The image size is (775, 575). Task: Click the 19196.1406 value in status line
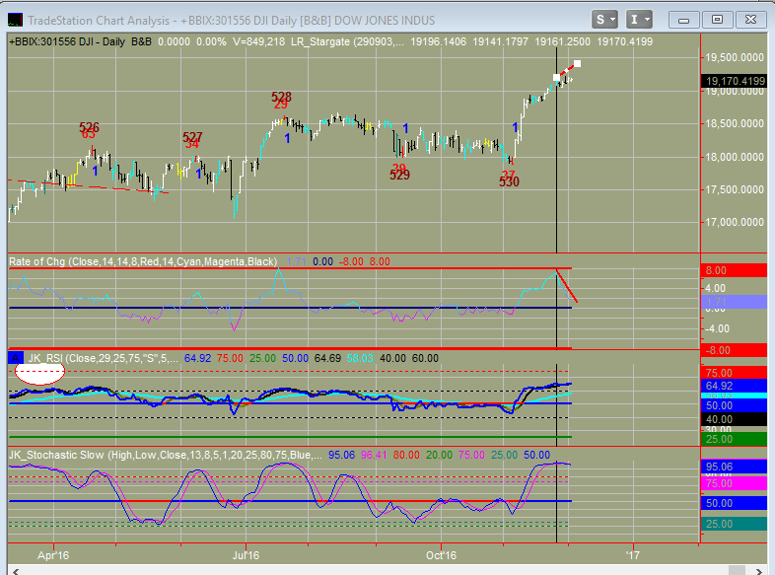(x=439, y=42)
